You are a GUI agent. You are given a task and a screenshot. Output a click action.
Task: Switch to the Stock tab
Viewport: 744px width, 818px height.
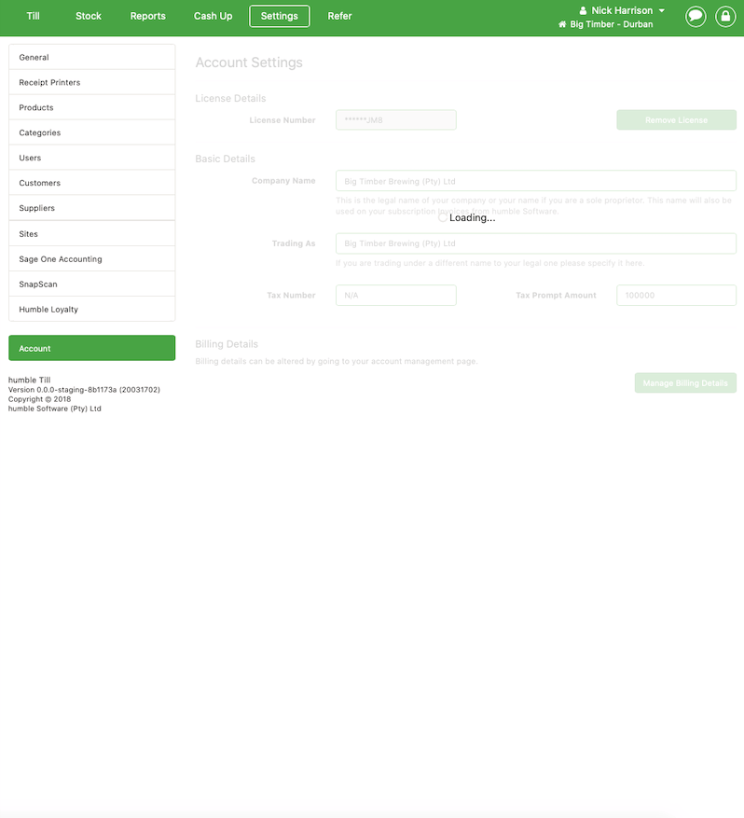click(x=89, y=16)
